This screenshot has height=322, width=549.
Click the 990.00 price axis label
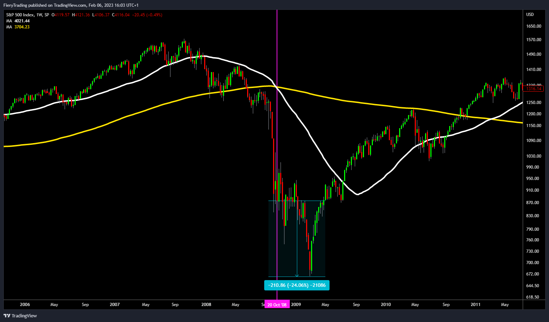coord(533,167)
